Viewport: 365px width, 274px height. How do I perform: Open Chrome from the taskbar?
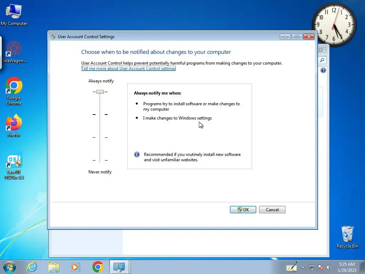click(98, 267)
